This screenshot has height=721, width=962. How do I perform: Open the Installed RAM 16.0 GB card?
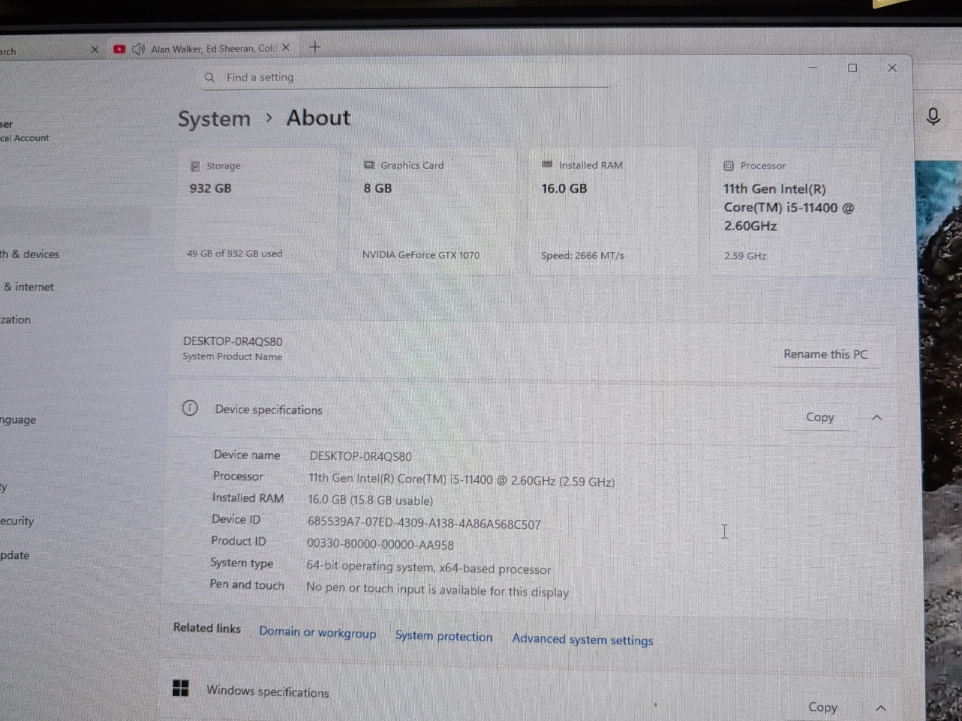point(612,211)
